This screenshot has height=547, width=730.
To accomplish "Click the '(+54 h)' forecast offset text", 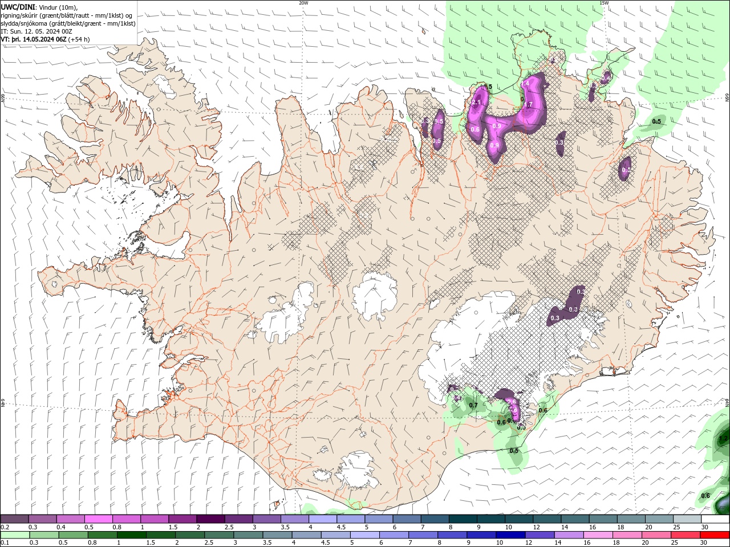I will coord(79,39).
